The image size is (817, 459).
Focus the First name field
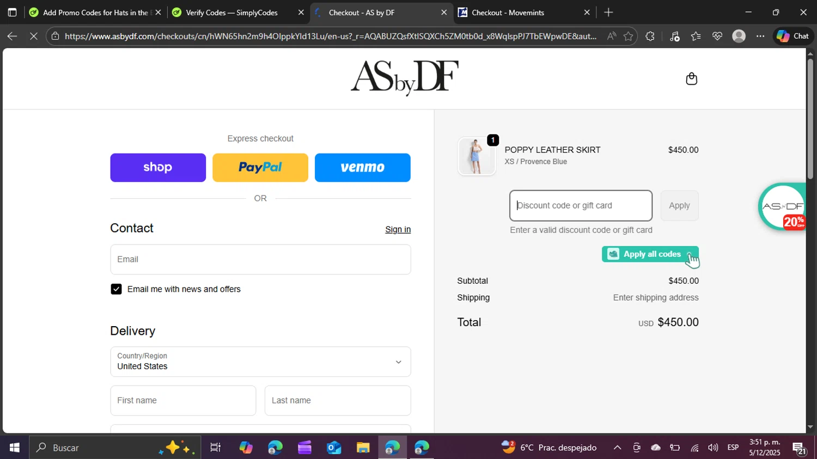[x=183, y=401]
